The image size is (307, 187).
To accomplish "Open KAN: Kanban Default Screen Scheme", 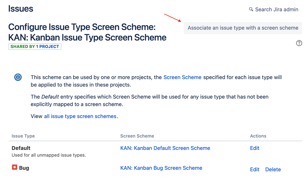I will click(x=165, y=148).
